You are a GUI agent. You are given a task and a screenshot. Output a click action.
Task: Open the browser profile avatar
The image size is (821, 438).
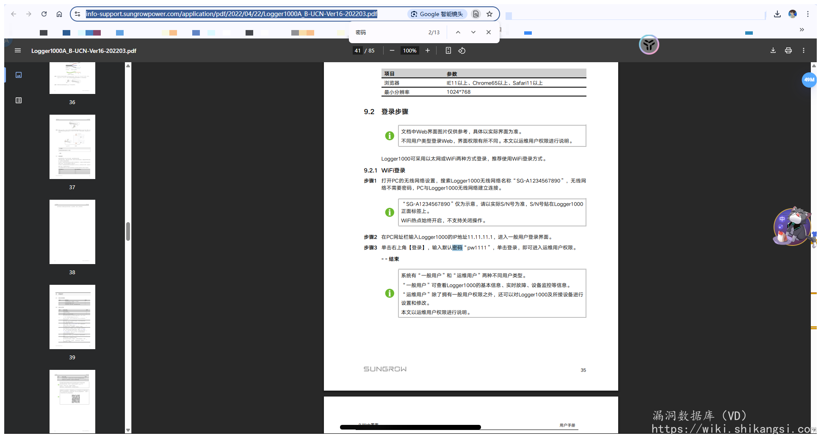(793, 14)
